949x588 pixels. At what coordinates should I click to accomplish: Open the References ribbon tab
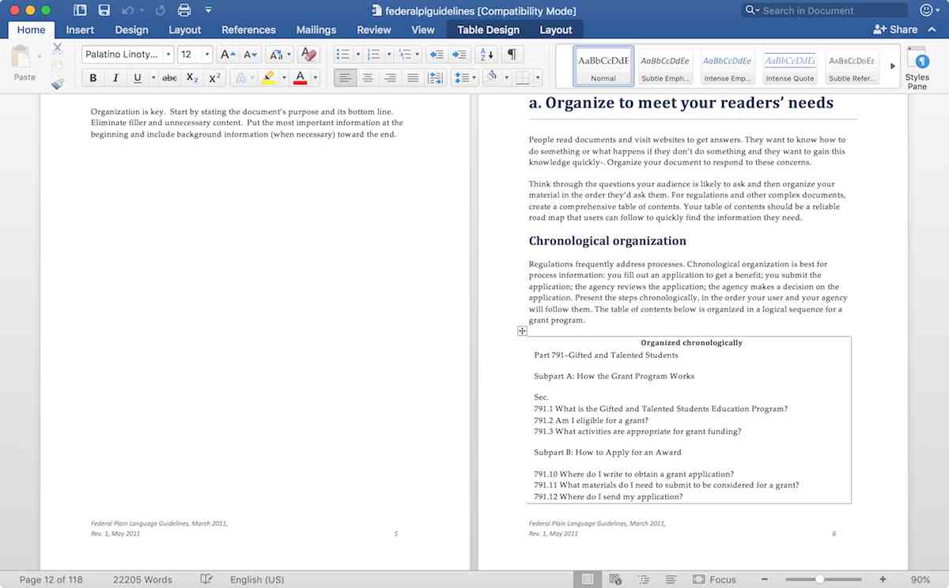[248, 29]
